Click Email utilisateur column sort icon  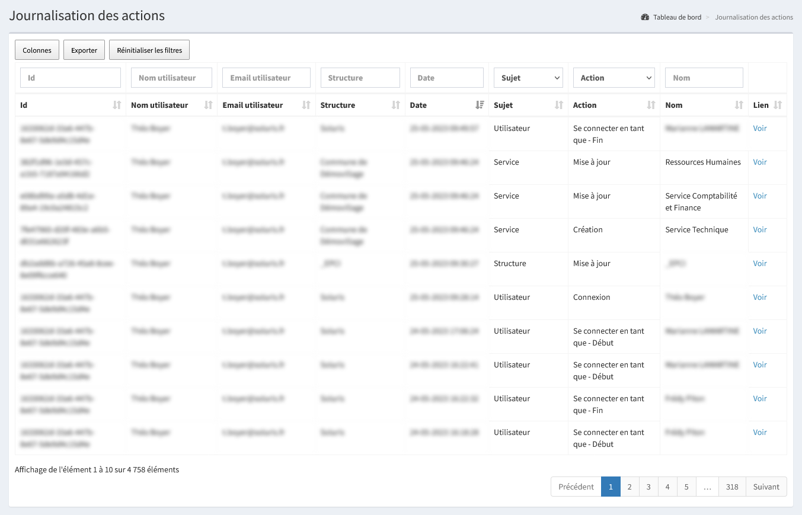point(306,105)
